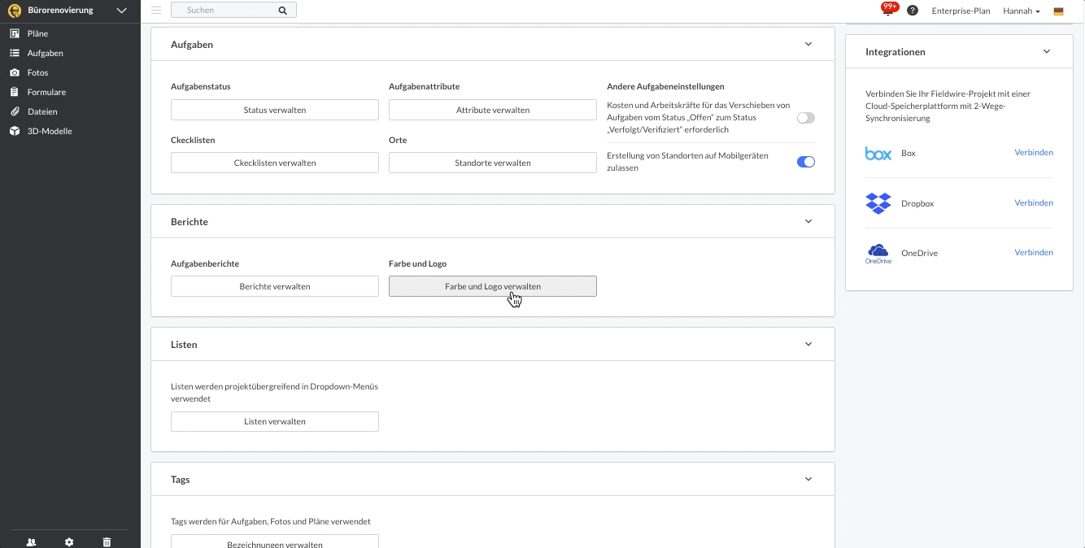Screen dimensions: 1085x548
Task: Open Formulare in the sidebar
Action: (46, 92)
